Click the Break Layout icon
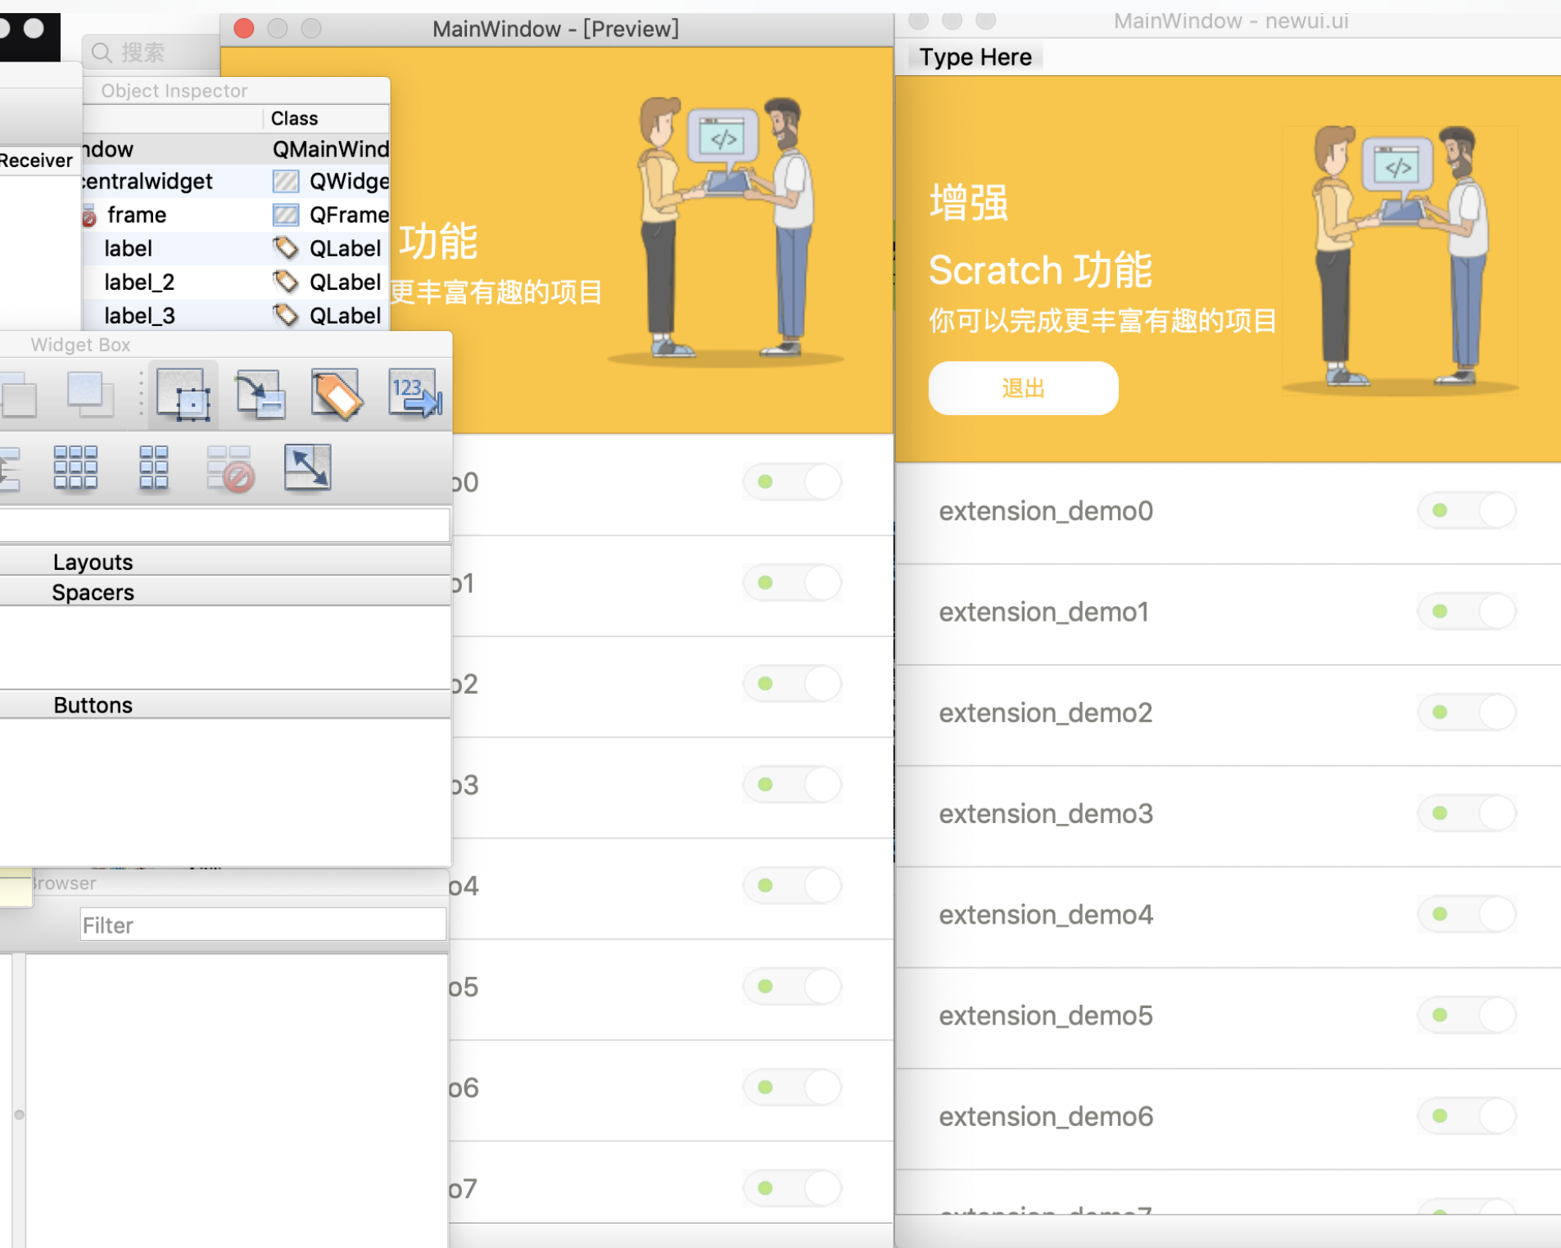 230,468
